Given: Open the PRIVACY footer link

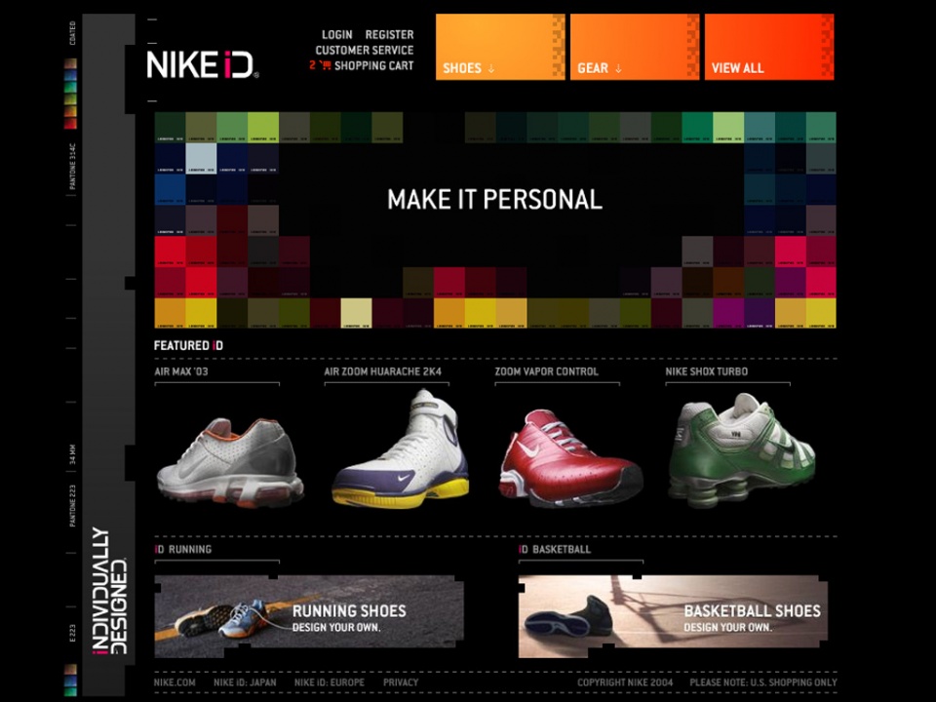Looking at the screenshot, I should point(401,682).
